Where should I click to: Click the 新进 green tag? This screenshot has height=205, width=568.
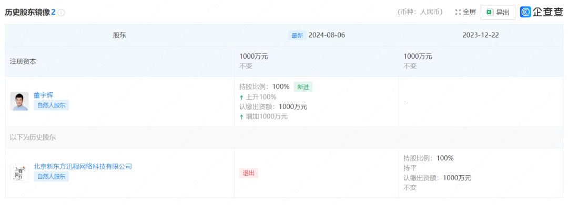(303, 87)
